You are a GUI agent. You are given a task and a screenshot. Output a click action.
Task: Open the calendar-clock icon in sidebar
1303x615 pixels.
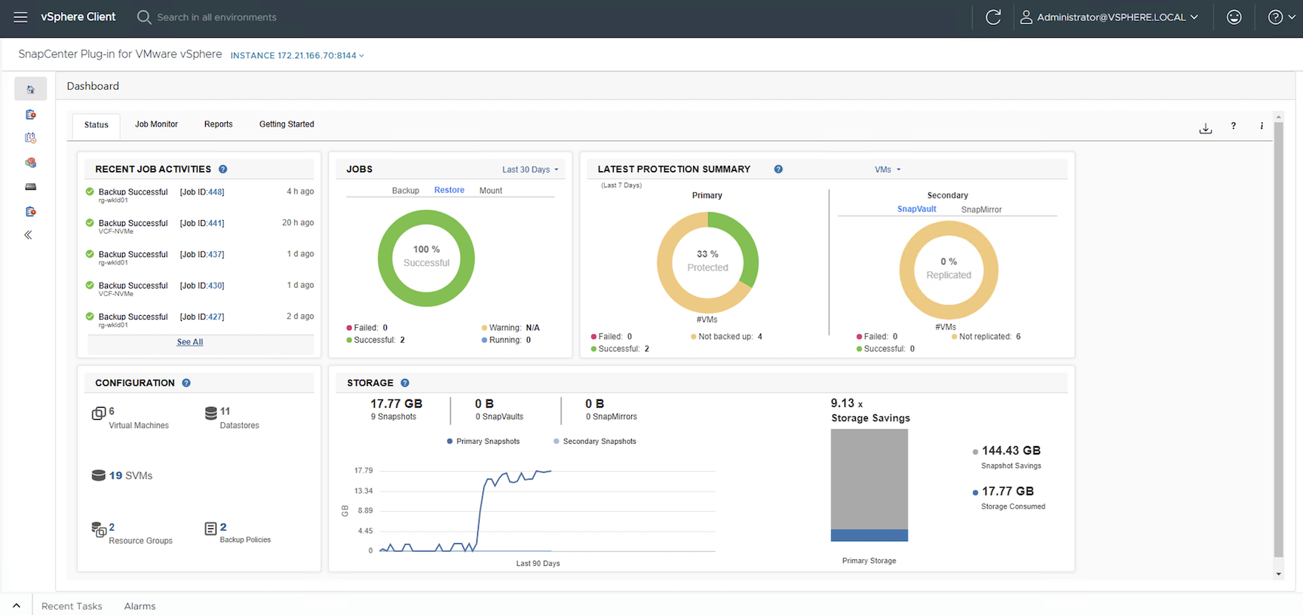click(30, 138)
